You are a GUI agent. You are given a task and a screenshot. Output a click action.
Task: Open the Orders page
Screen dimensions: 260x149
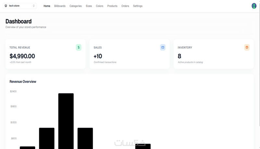coord(125,6)
